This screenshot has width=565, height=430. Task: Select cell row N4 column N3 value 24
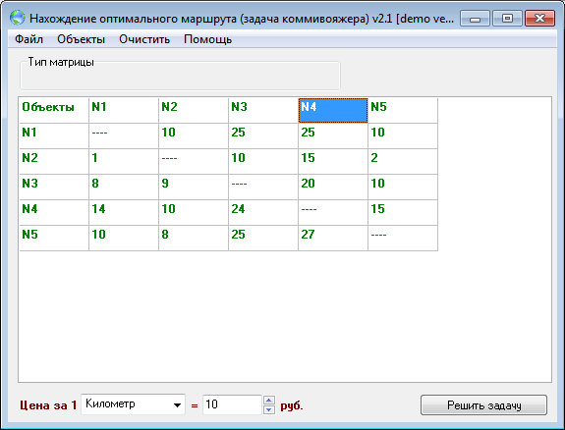click(263, 213)
